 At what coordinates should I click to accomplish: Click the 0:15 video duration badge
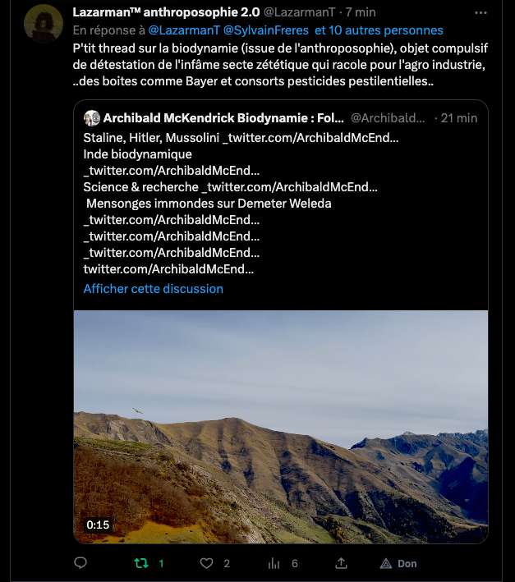pyautogui.click(x=98, y=525)
